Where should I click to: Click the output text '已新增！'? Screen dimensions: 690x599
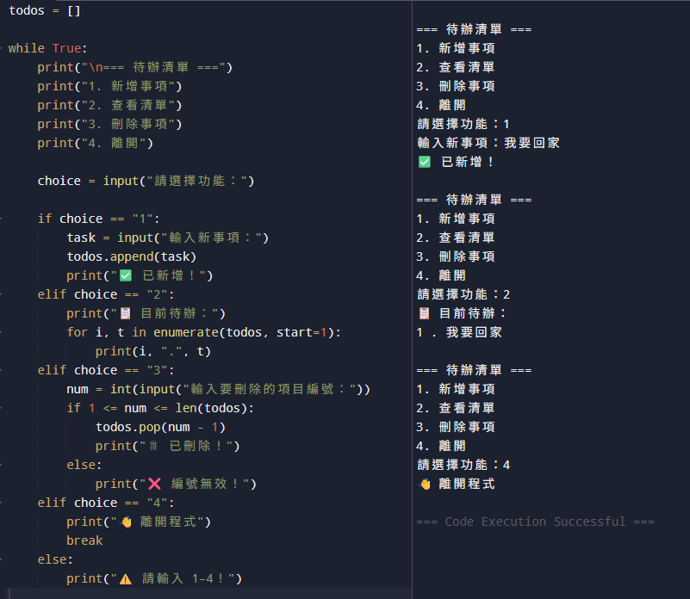click(x=468, y=163)
